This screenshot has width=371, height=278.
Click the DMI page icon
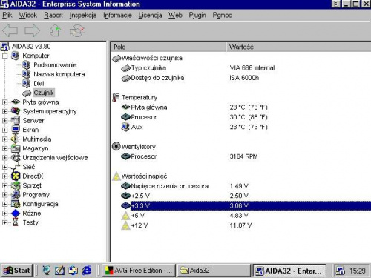(26, 84)
